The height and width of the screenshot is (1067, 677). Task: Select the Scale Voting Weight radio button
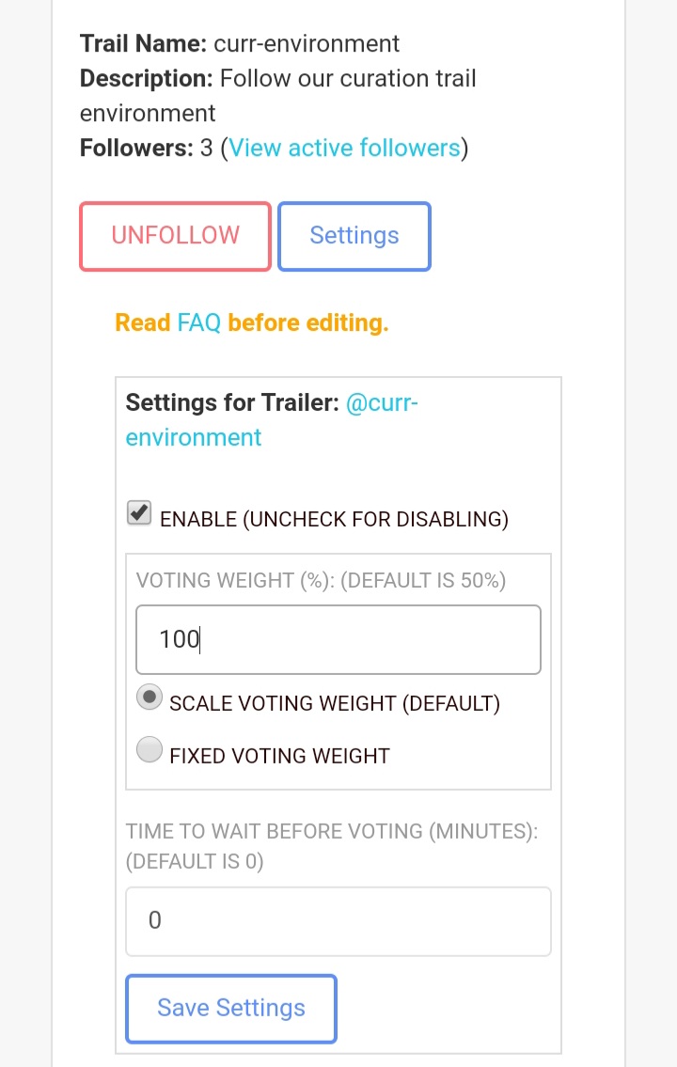150,698
